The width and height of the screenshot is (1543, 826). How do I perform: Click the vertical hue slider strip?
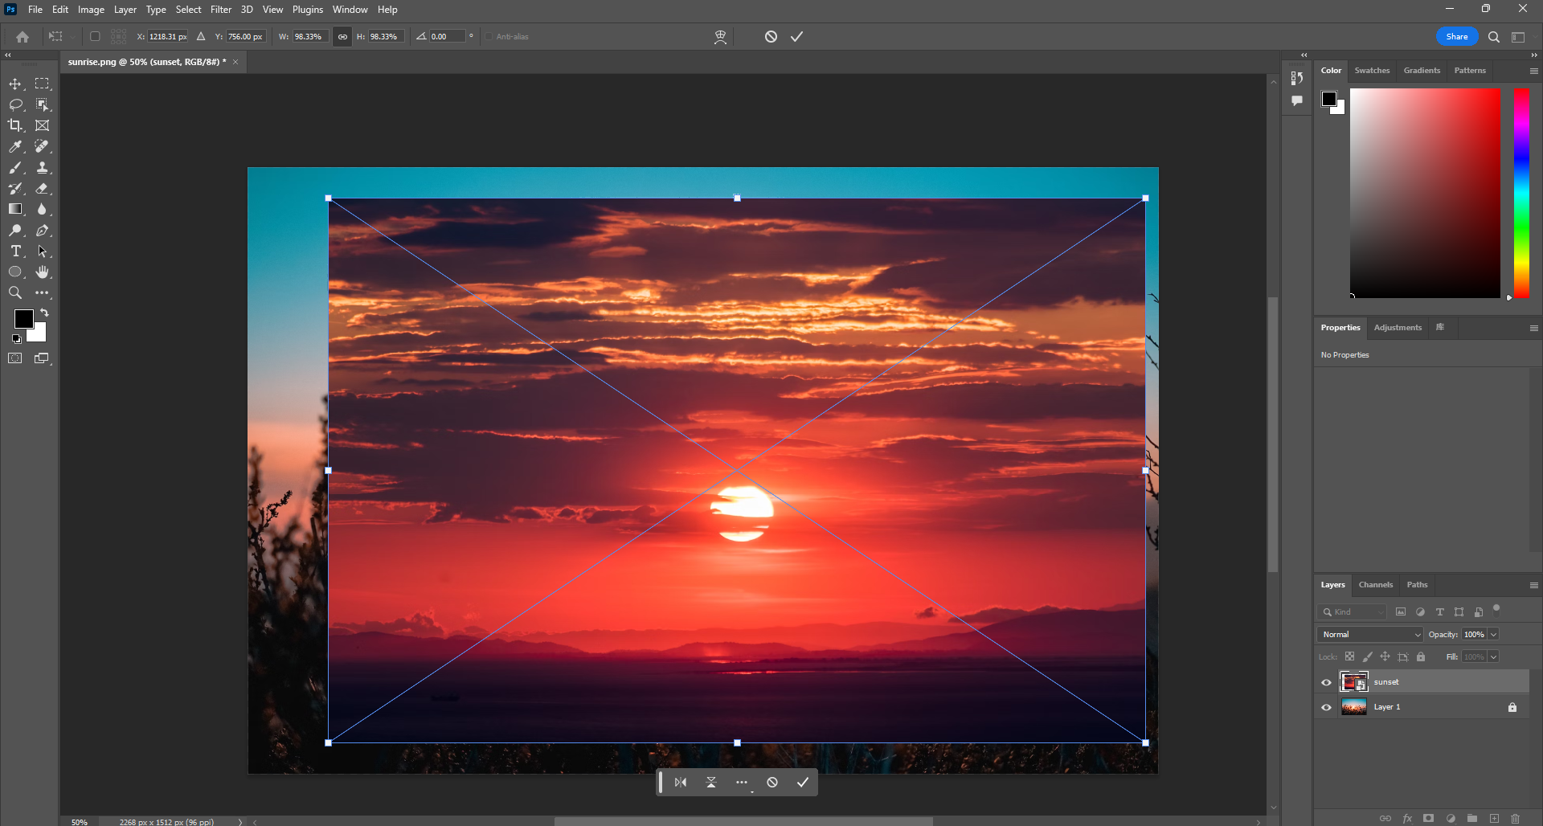[1521, 193]
